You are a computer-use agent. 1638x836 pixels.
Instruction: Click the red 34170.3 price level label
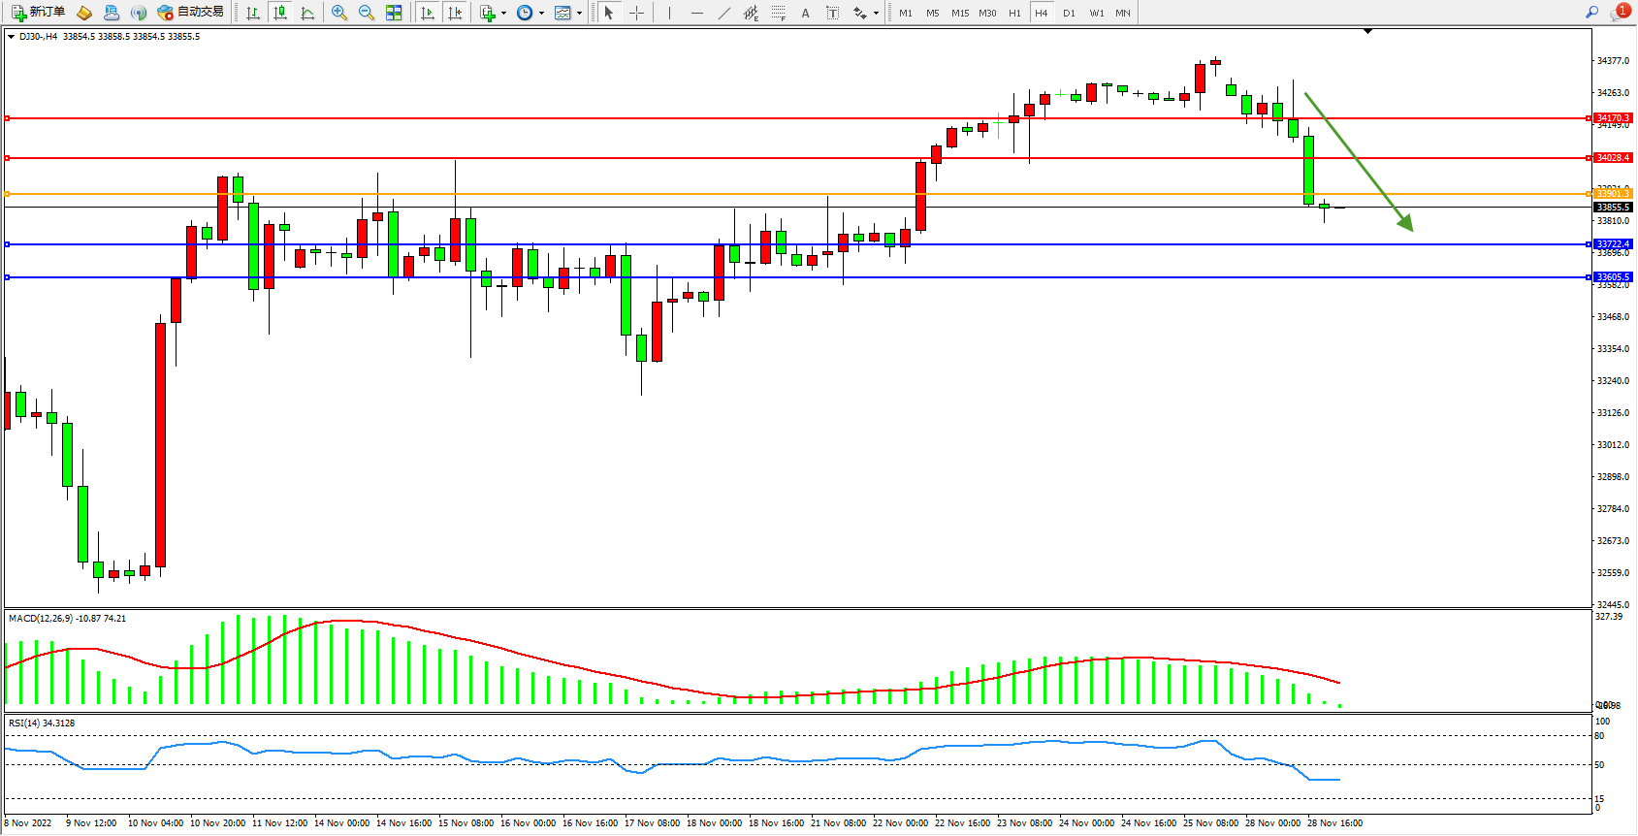1613,118
